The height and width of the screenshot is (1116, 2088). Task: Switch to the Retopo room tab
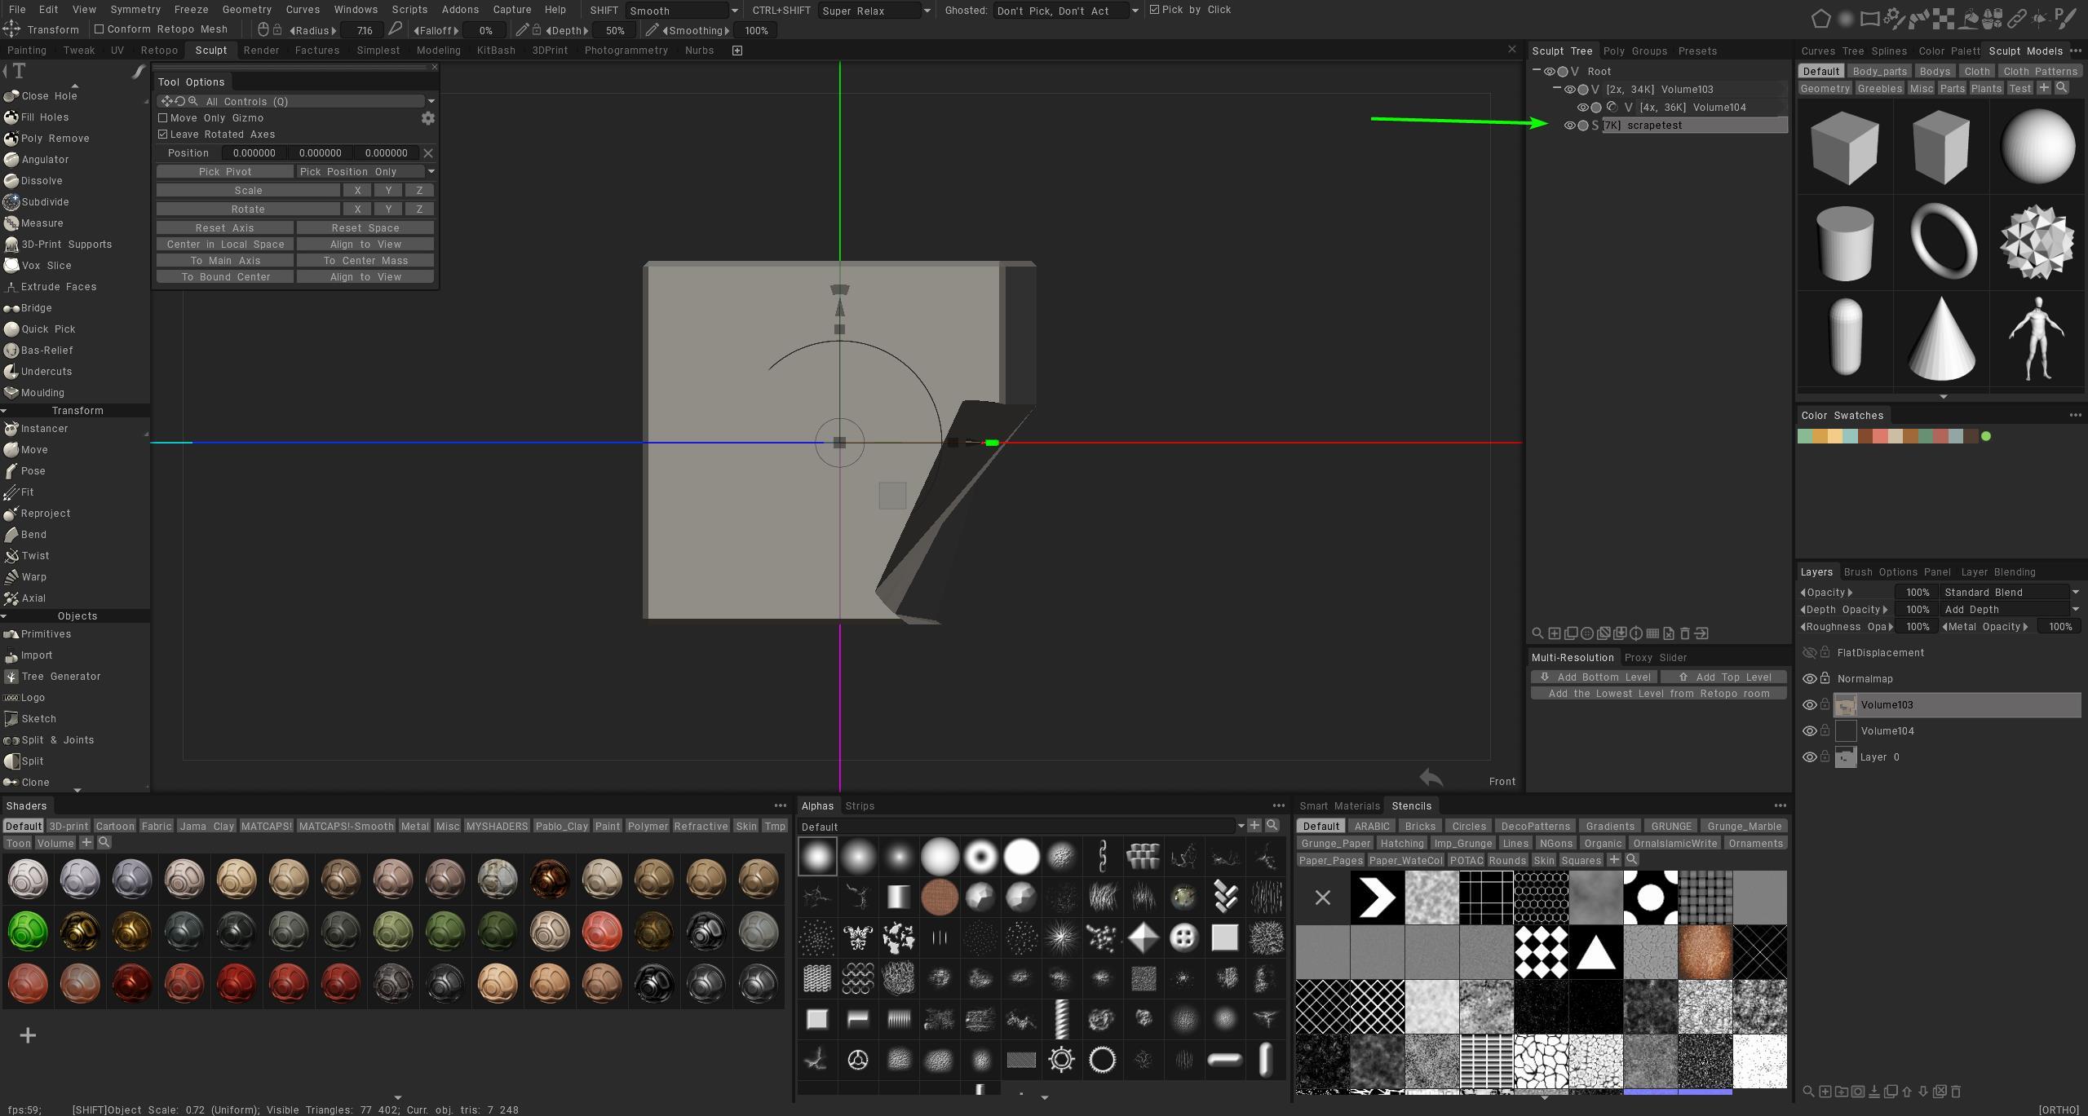[159, 51]
